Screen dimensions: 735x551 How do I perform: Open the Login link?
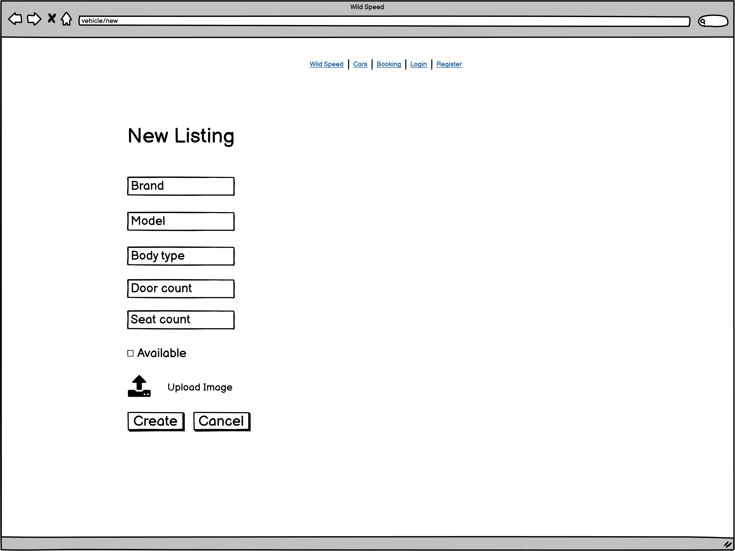point(418,64)
